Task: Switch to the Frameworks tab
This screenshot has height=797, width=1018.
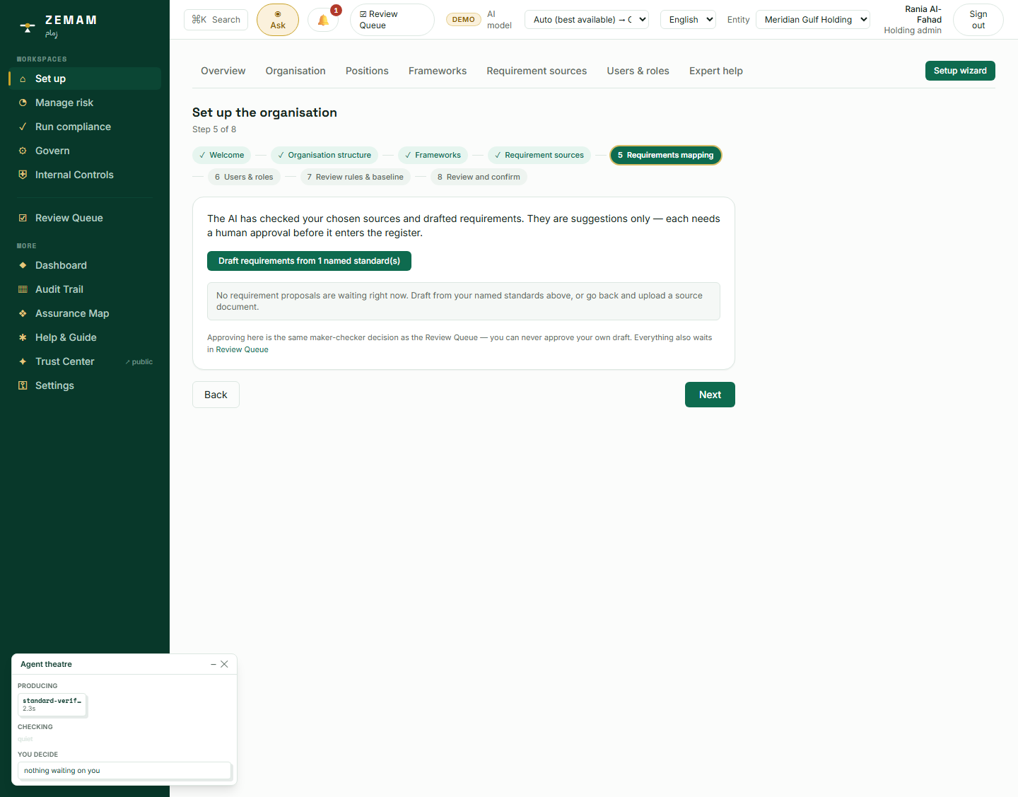Action: click(x=438, y=71)
